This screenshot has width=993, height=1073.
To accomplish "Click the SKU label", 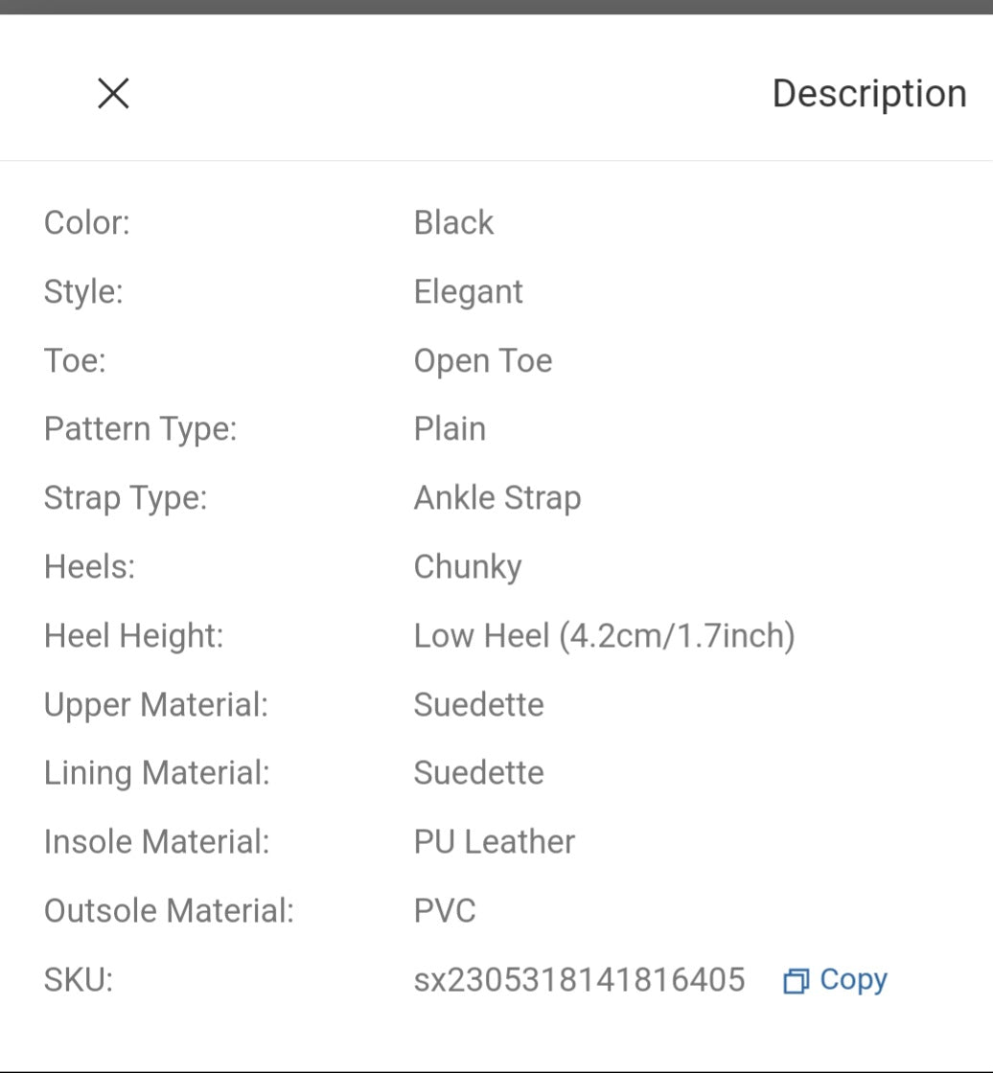I will click(x=79, y=980).
